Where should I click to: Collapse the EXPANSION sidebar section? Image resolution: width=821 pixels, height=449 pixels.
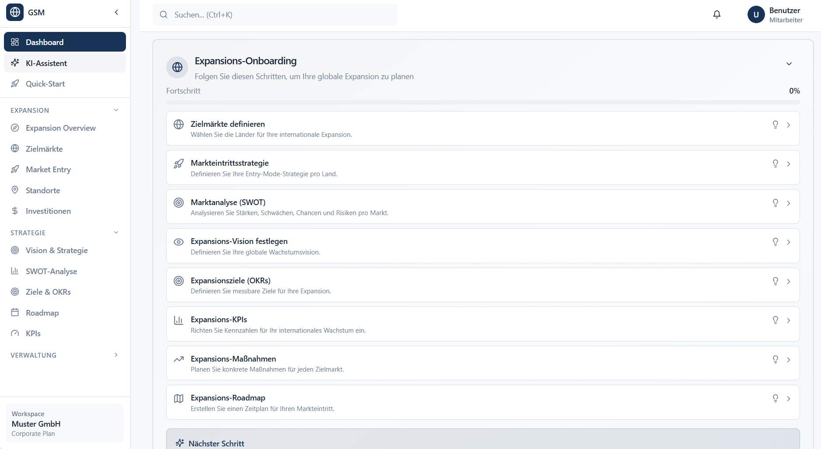[115, 110]
